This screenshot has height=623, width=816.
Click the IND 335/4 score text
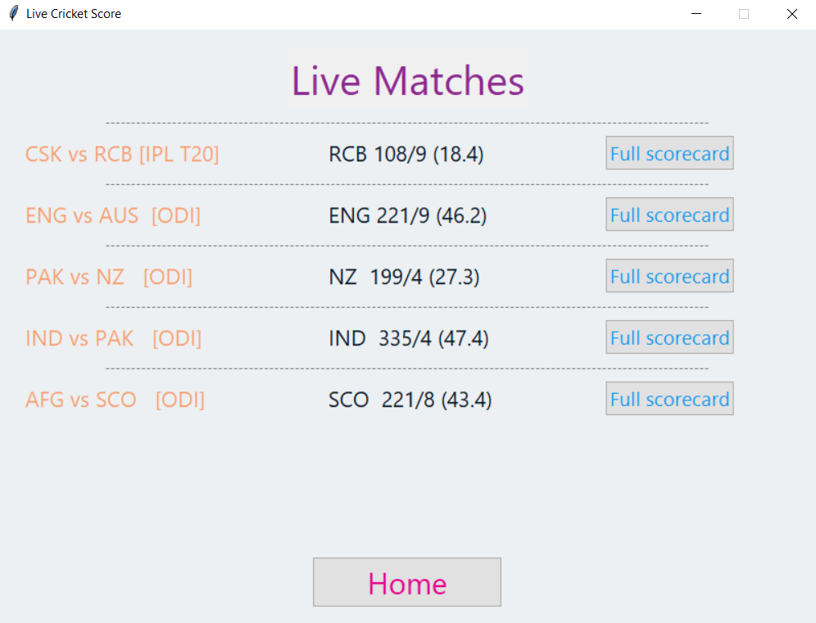[x=410, y=338]
